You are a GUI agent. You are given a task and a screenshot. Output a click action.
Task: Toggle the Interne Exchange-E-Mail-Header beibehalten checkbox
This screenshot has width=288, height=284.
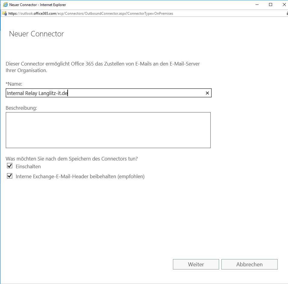10,176
